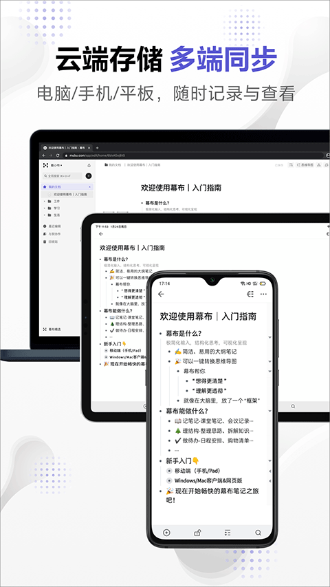Click the Mubu logo in laptop sidebar
Viewport: 330px width, 587px height.
[45, 165]
